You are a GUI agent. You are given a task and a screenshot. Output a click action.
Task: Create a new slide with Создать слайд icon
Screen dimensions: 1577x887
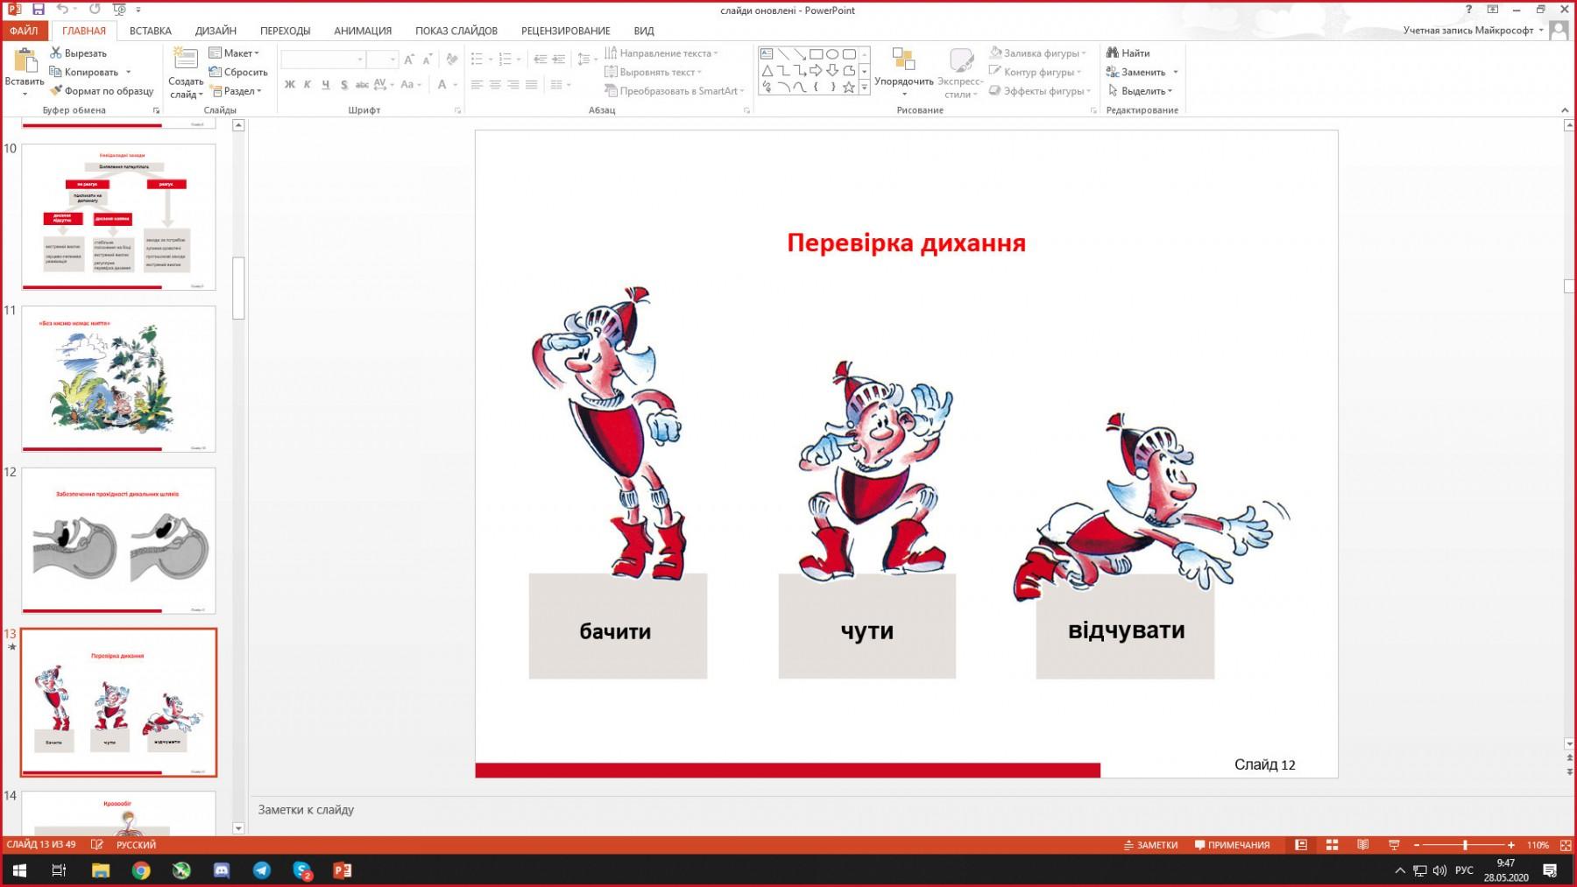click(186, 60)
